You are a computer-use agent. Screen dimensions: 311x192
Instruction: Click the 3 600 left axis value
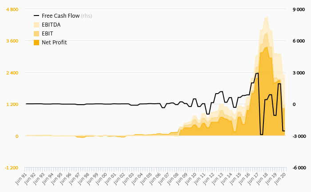12,41
